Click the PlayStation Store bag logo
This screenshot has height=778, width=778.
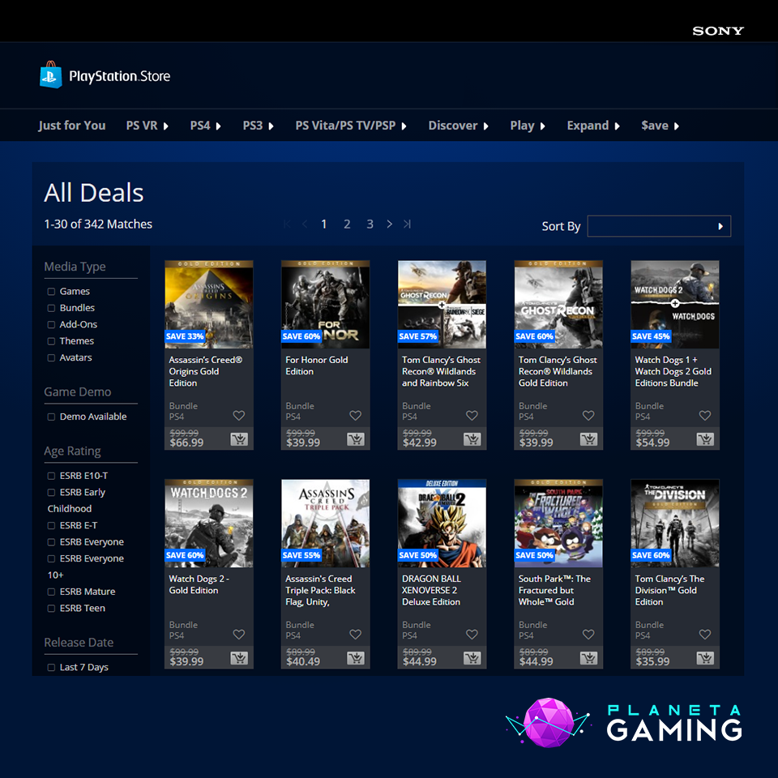pyautogui.click(x=50, y=75)
